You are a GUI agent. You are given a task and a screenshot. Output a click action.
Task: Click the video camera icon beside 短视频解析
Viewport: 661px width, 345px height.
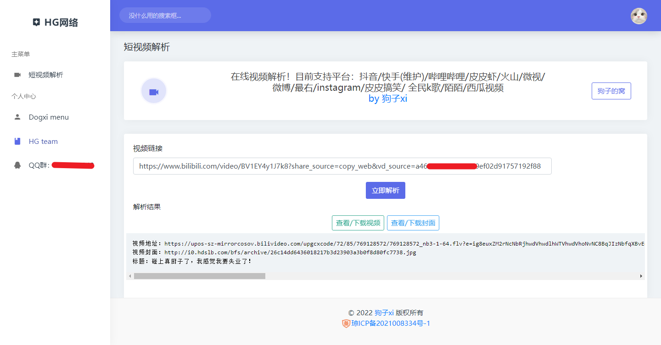click(17, 75)
